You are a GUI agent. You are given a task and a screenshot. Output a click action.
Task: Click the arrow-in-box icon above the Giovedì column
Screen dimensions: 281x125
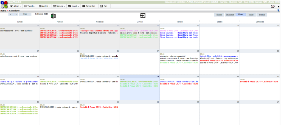coord(143,16)
